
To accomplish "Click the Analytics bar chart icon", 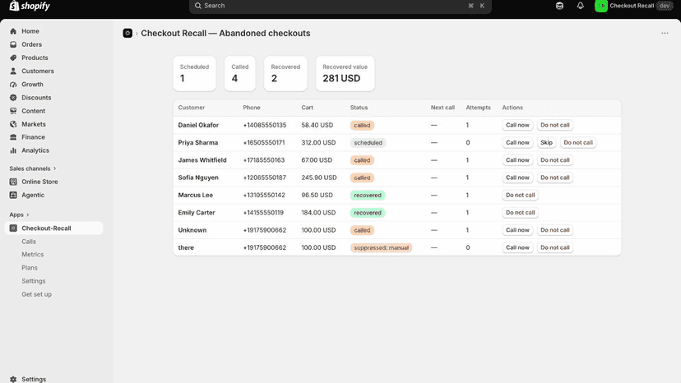I will pyautogui.click(x=13, y=150).
